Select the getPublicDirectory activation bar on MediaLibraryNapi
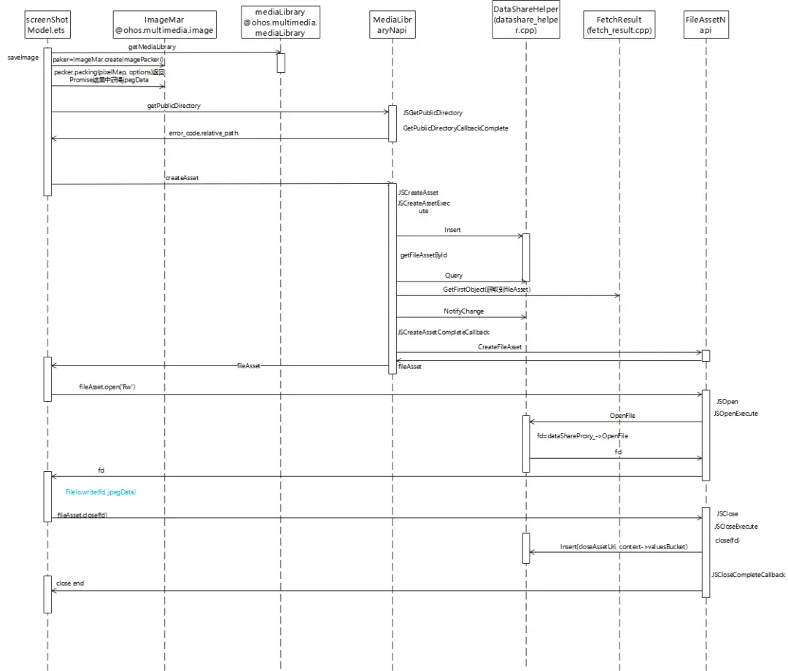 point(393,123)
